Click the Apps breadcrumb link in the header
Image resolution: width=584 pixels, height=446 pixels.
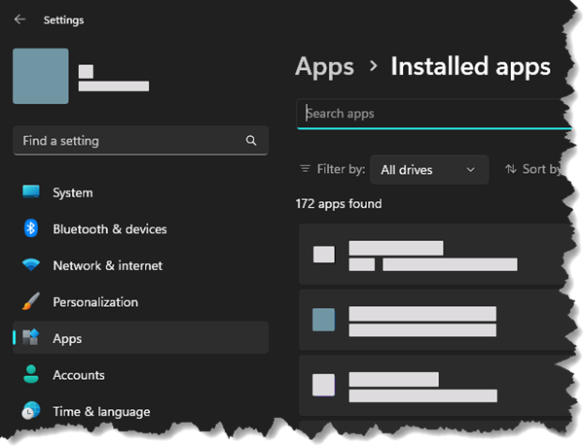click(324, 67)
